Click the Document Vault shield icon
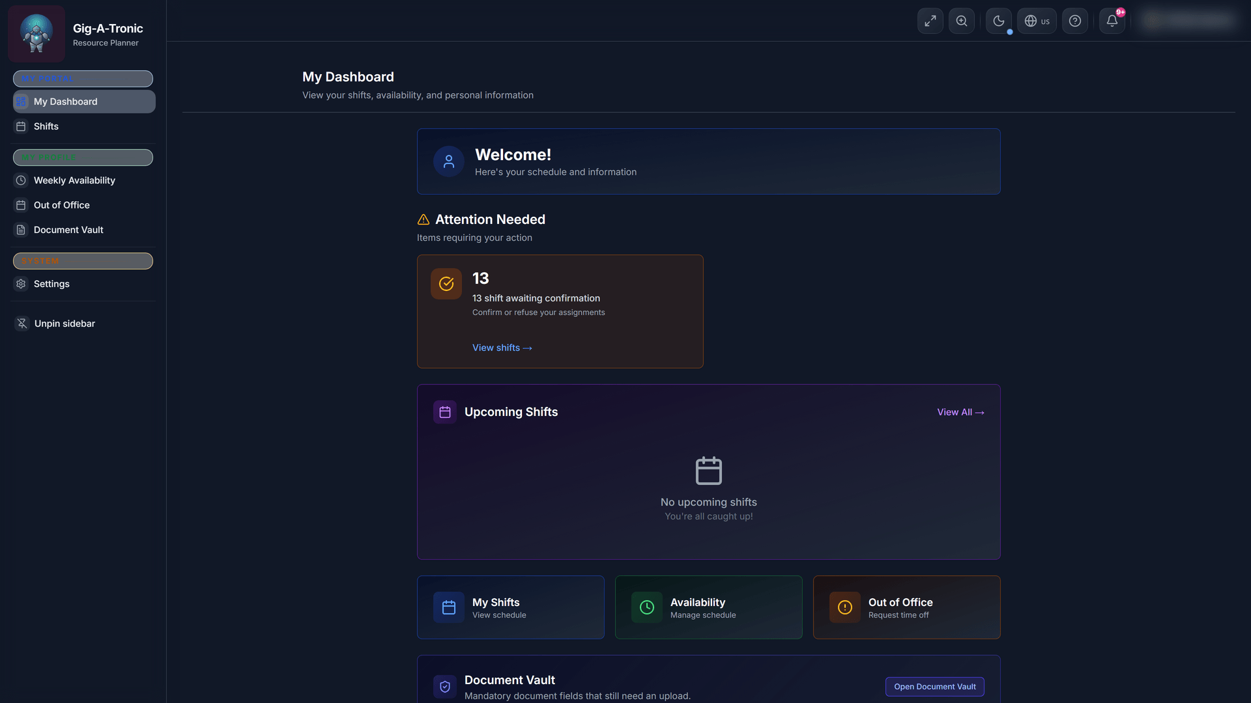1251x703 pixels. point(445,687)
